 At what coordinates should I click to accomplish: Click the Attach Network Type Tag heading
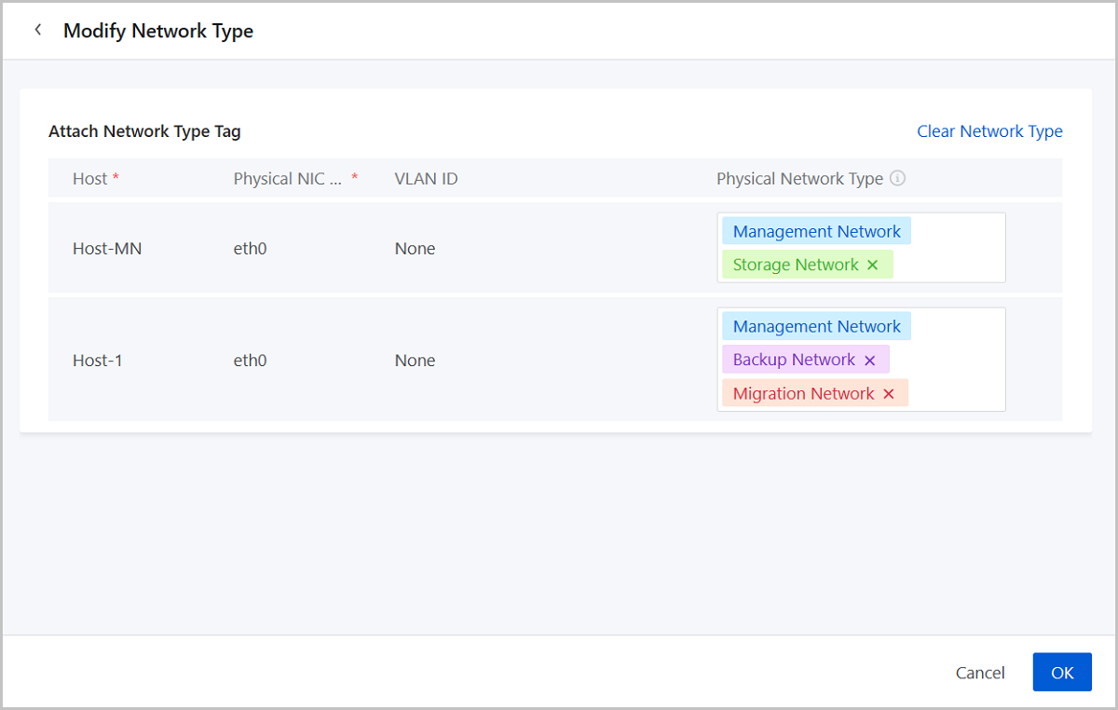tap(144, 131)
